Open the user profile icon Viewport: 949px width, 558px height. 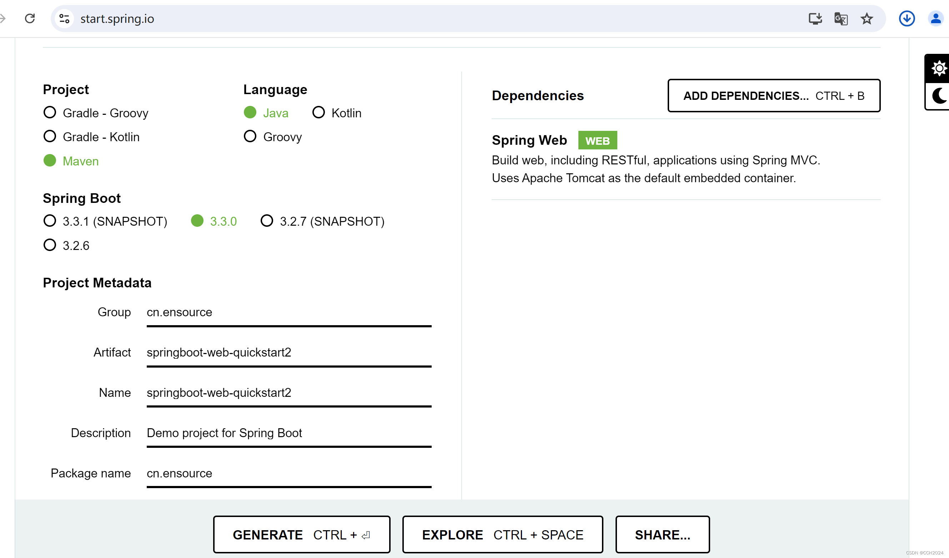tap(935, 19)
